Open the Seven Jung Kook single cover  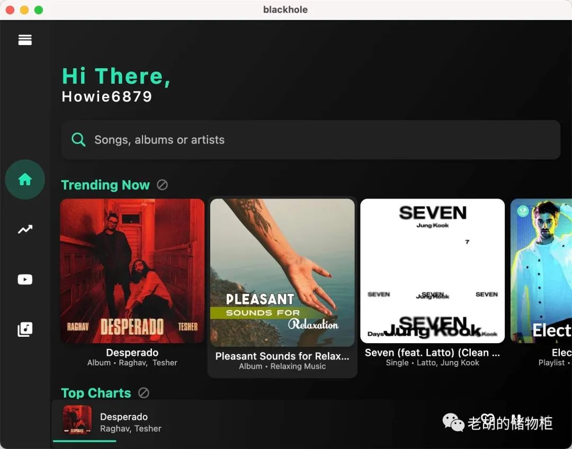432,271
